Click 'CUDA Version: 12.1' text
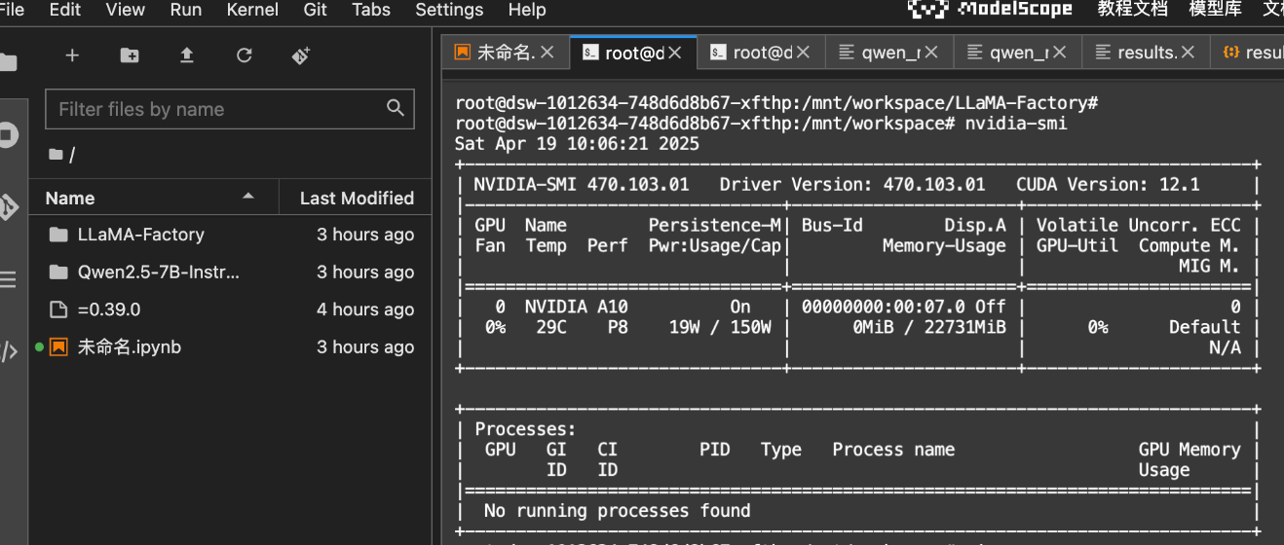This screenshot has width=1284, height=545. (x=1108, y=184)
